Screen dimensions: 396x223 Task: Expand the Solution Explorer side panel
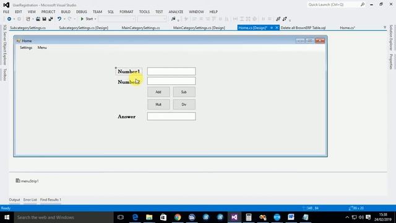tap(391, 37)
